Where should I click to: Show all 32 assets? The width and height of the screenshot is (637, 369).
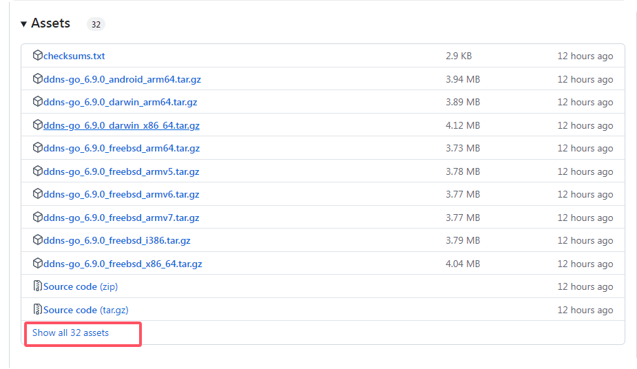click(x=71, y=333)
